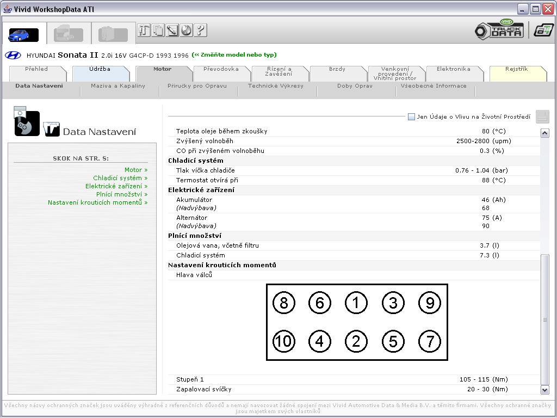Jump to Elektrické zařízení section link

(116, 186)
